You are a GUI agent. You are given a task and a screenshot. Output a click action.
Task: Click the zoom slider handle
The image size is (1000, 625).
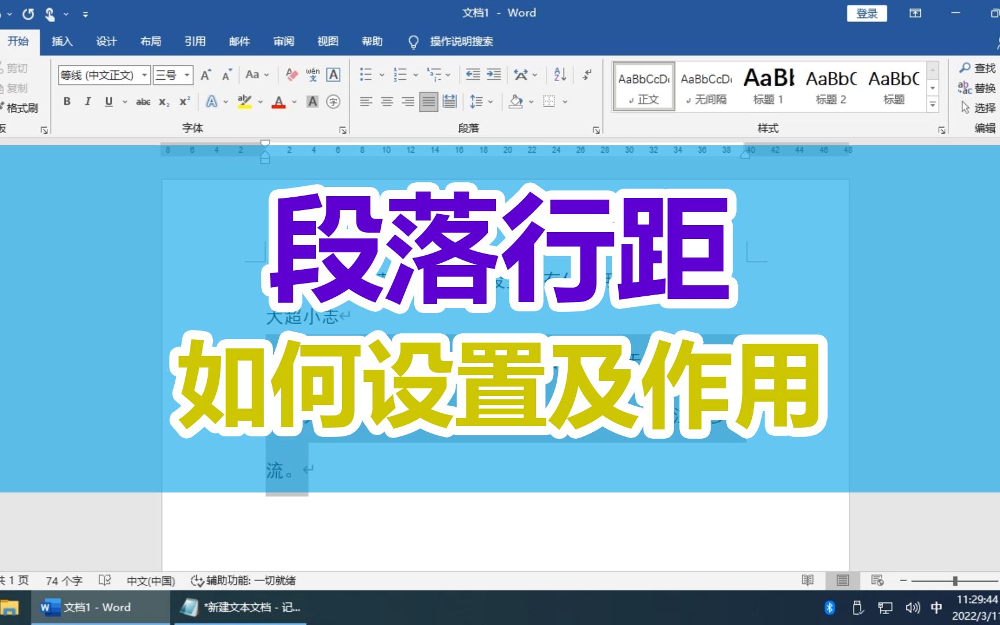point(955,580)
